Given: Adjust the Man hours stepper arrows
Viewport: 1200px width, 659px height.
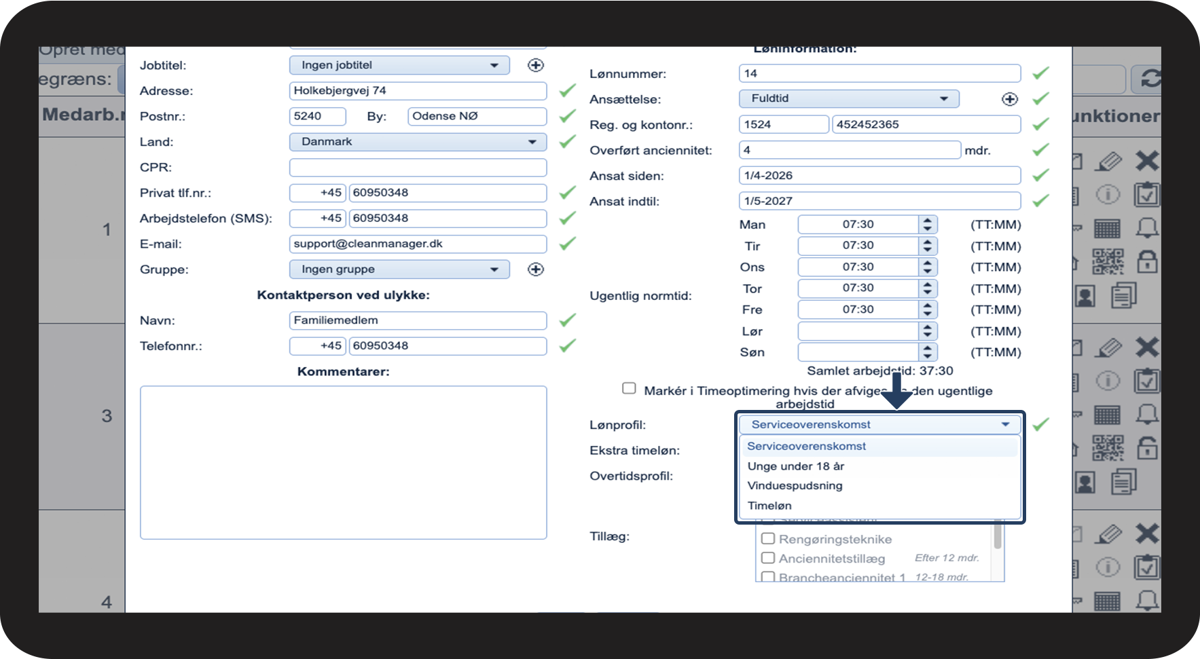Looking at the screenshot, I should coord(928,225).
